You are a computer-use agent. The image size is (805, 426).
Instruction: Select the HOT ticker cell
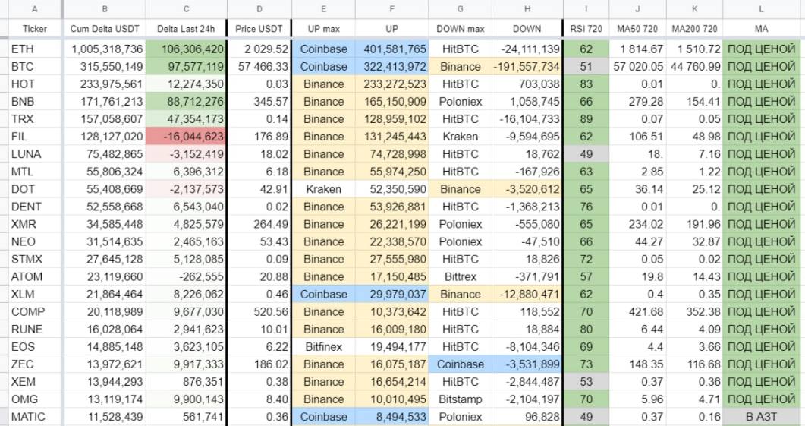coord(34,84)
